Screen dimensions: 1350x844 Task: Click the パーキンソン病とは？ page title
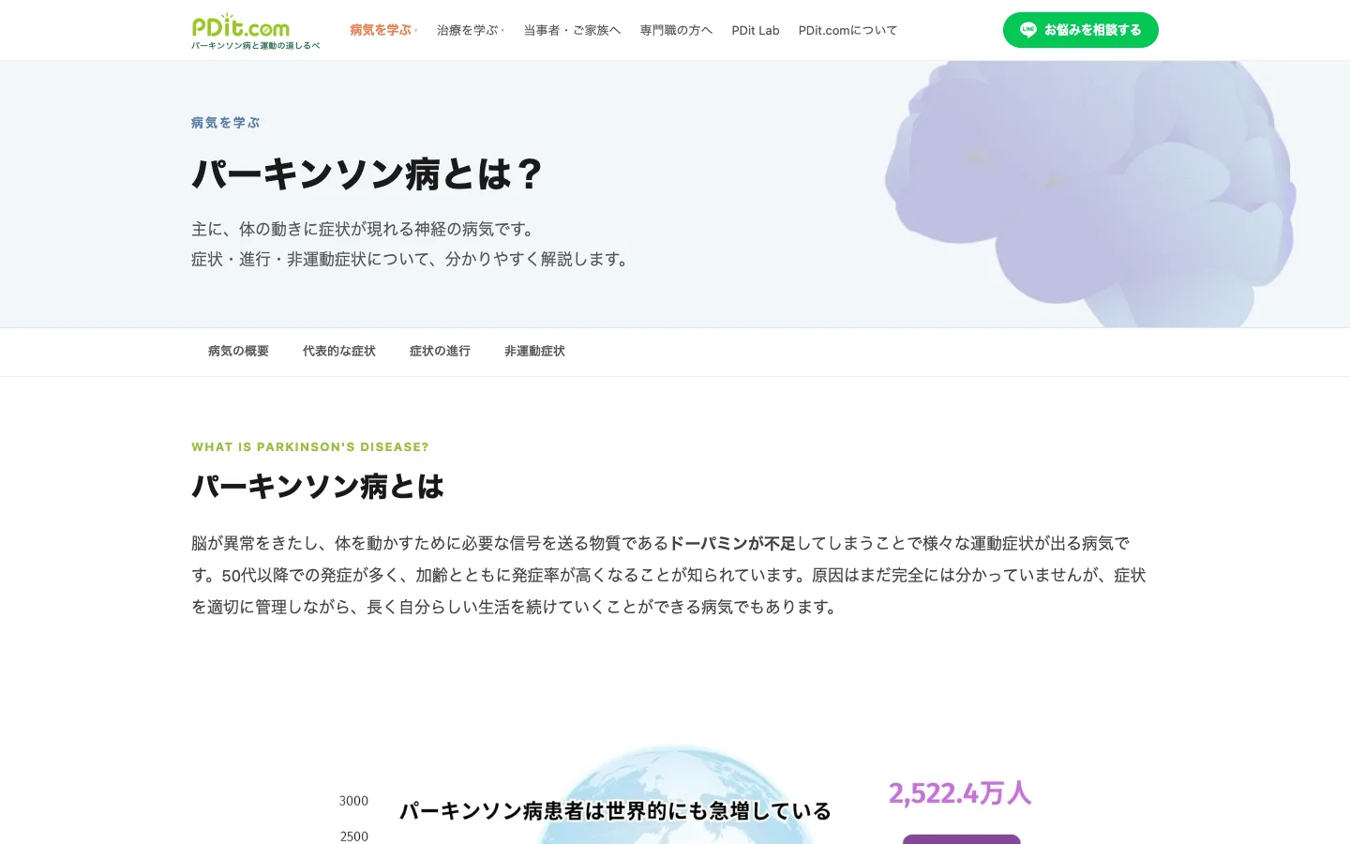pos(367,174)
